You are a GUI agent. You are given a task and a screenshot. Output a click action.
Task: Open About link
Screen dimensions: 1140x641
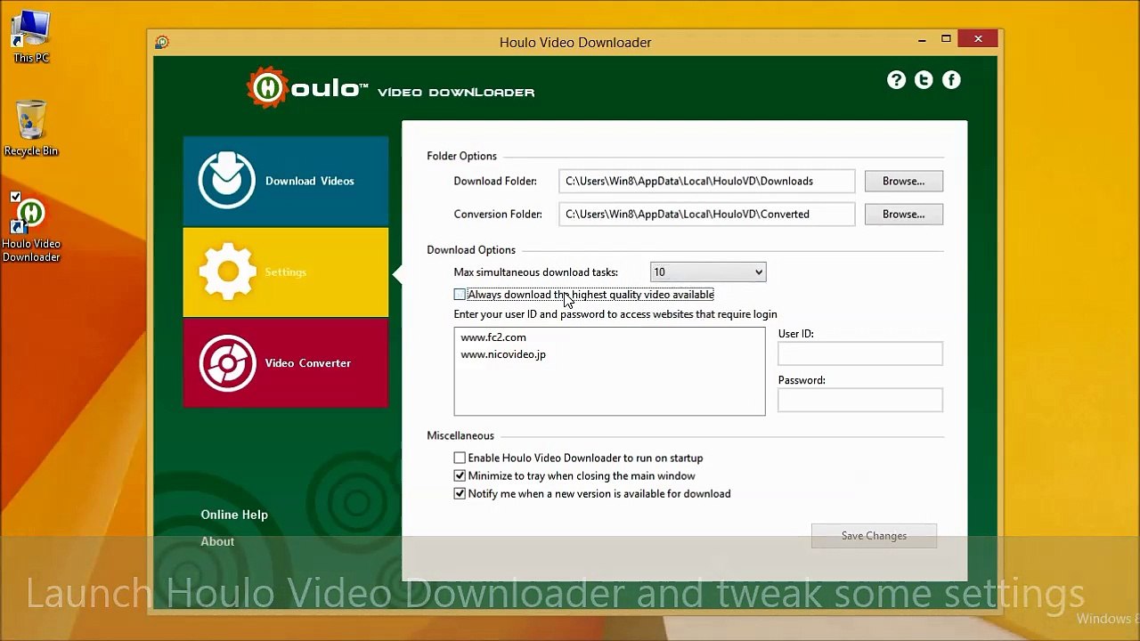[x=217, y=541]
